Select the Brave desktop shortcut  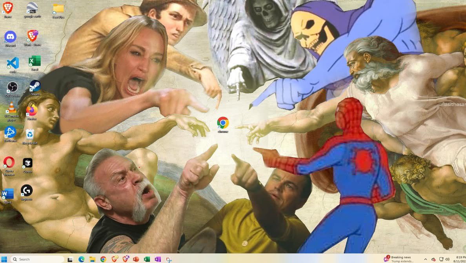pos(8,10)
